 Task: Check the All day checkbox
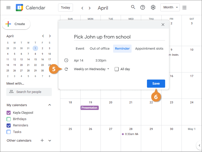point(117,69)
